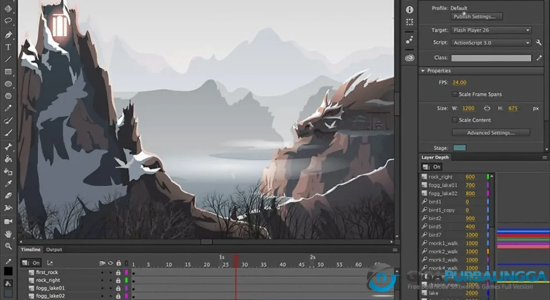
Task: Toggle the timeline advanced layers On button
Action: coord(31,263)
